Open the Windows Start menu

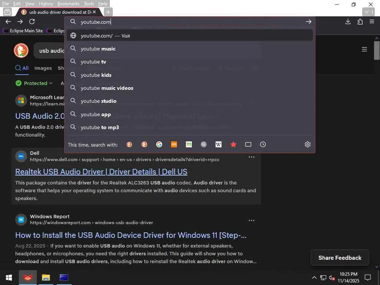[x=9, y=278]
